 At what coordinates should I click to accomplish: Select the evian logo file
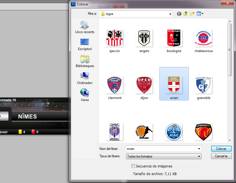(174, 84)
